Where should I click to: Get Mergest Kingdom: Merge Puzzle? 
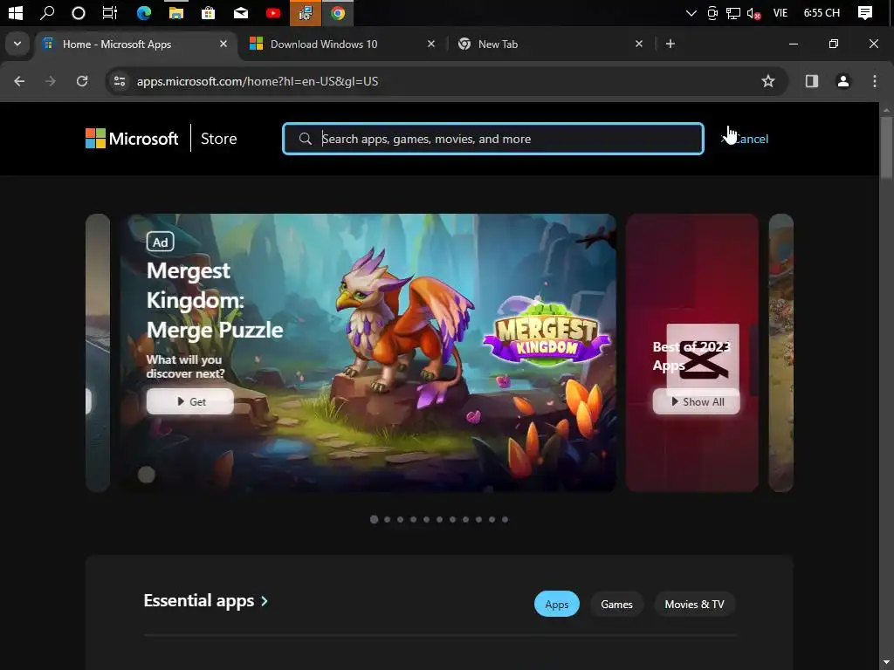[x=189, y=401]
